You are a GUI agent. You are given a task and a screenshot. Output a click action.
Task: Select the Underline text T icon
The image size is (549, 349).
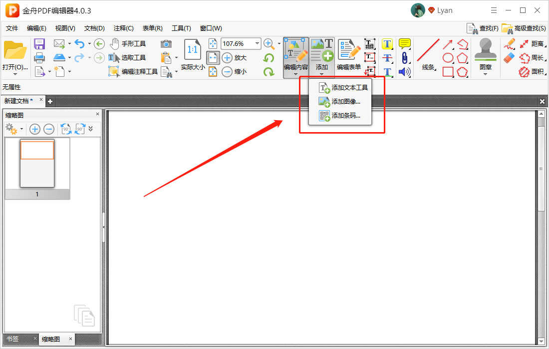pos(387,72)
